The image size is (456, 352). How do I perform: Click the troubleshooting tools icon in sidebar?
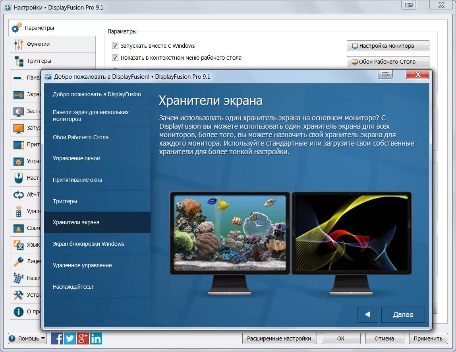[x=19, y=295]
